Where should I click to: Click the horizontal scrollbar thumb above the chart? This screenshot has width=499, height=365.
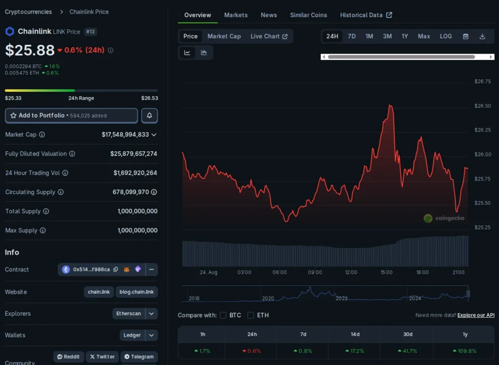(x=402, y=57)
